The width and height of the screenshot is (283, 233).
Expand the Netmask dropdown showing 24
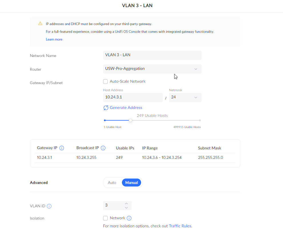[x=185, y=97]
